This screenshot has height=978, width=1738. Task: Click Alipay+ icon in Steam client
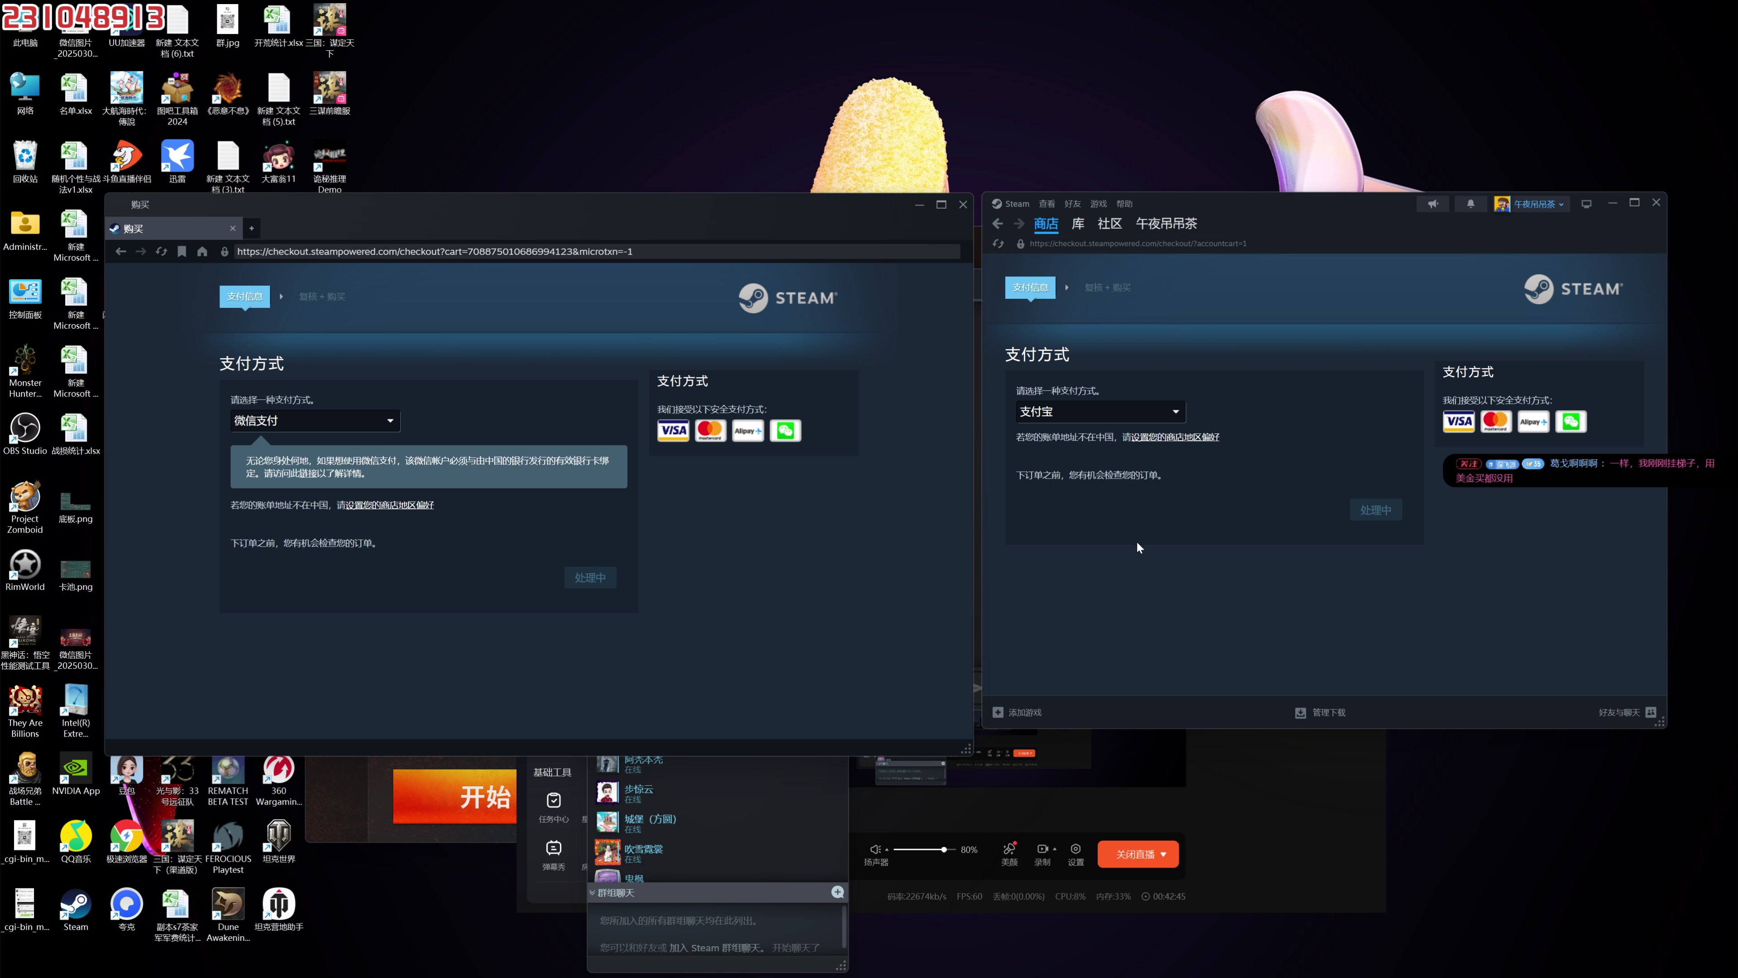pos(1533,422)
